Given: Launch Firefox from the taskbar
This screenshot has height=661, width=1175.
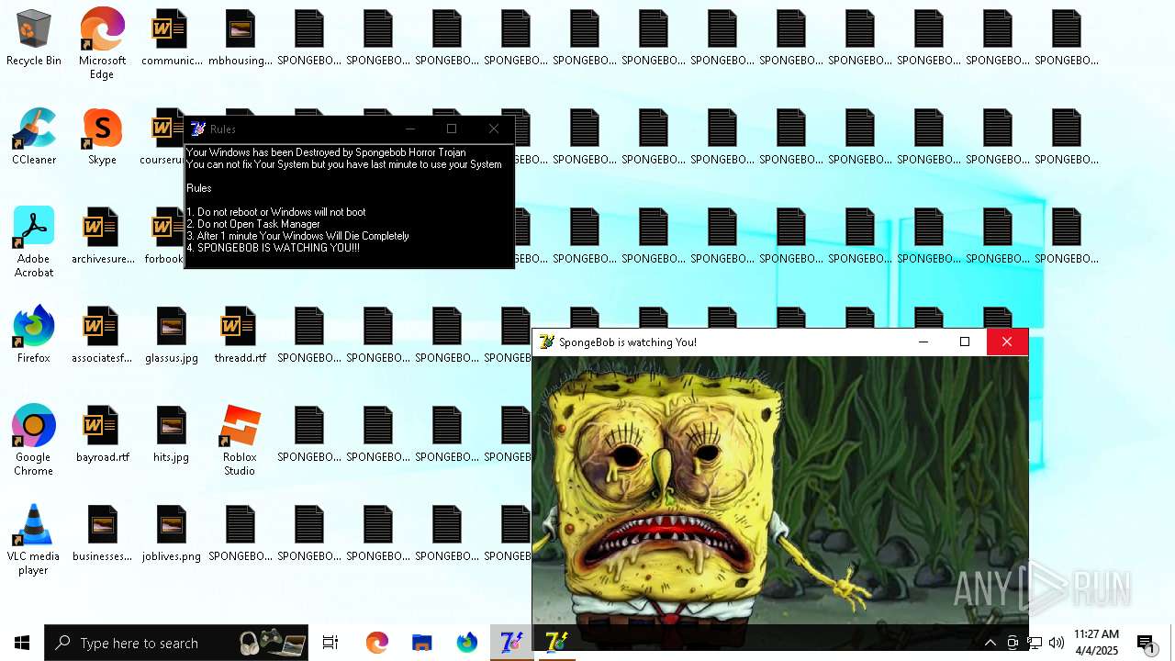Looking at the screenshot, I should (x=467, y=643).
